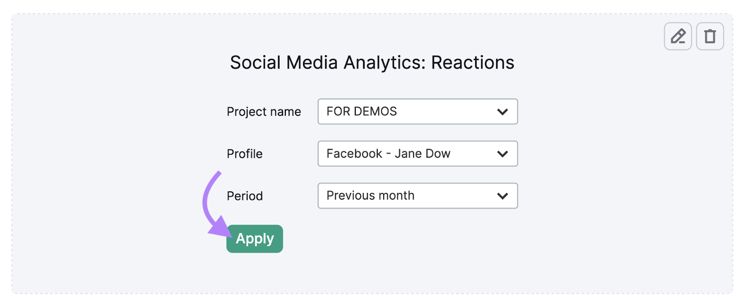Image resolution: width=746 pixels, height=308 pixels.
Task: Click the Period dropdown chevron
Action: pyautogui.click(x=502, y=196)
